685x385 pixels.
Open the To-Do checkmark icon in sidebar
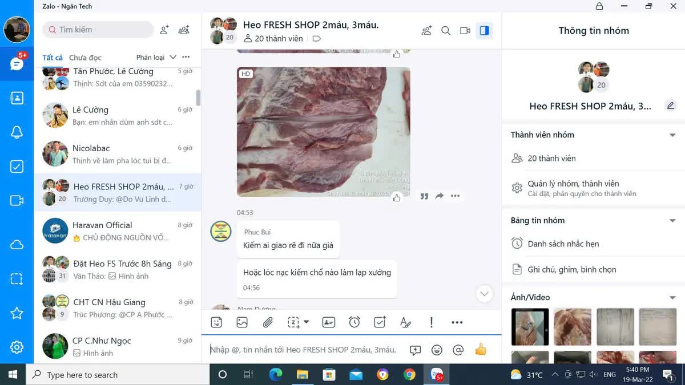[17, 167]
